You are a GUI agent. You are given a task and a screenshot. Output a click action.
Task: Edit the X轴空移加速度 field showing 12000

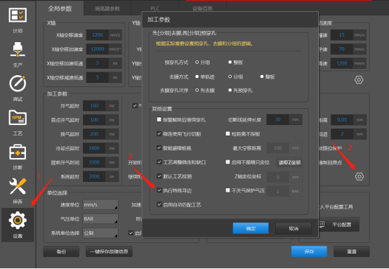click(x=97, y=49)
